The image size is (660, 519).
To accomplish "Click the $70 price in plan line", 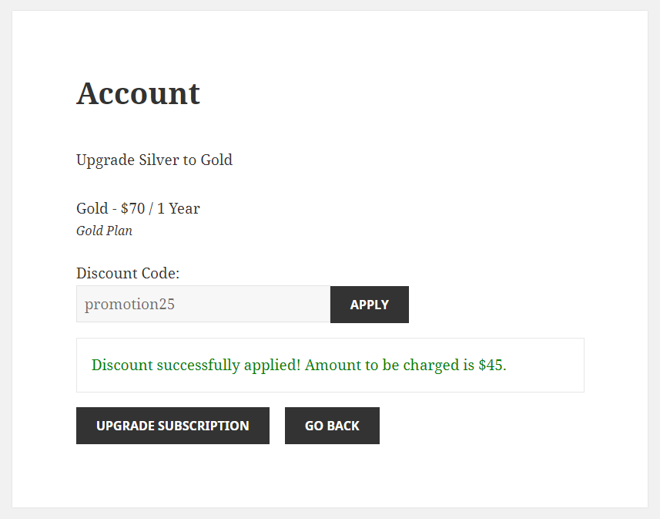I will [132, 208].
